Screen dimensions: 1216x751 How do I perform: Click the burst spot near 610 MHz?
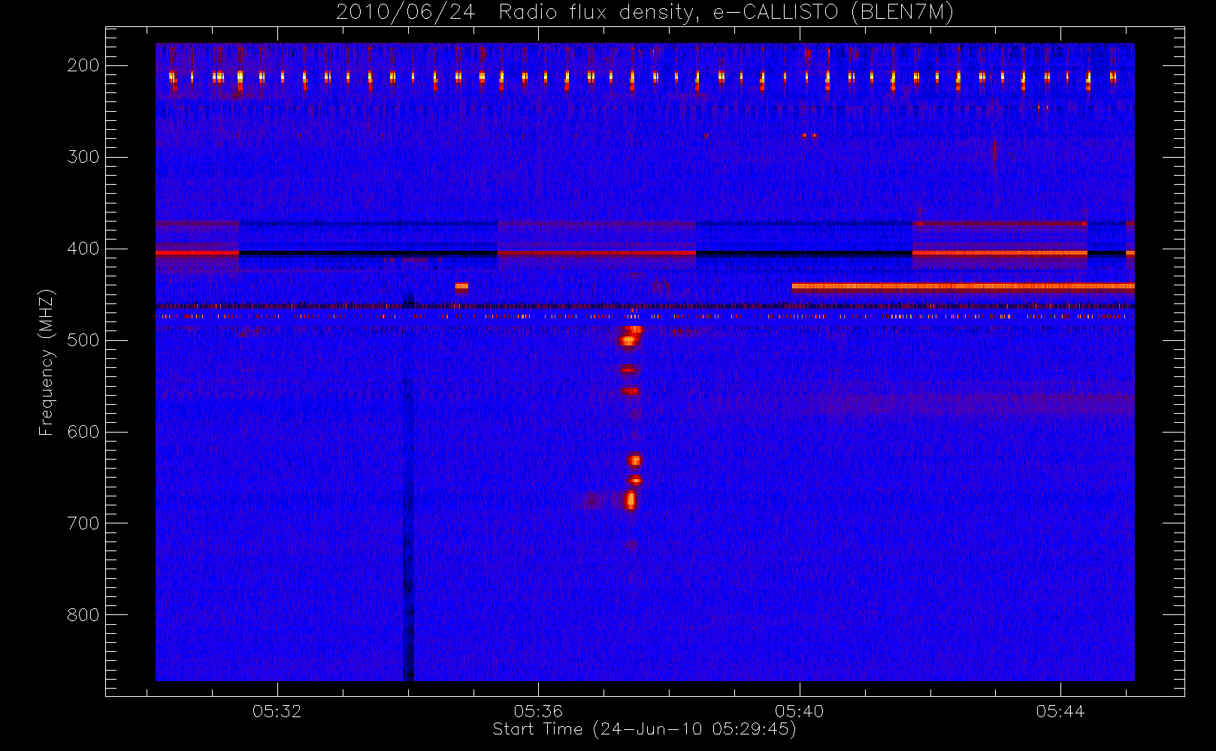(634, 460)
